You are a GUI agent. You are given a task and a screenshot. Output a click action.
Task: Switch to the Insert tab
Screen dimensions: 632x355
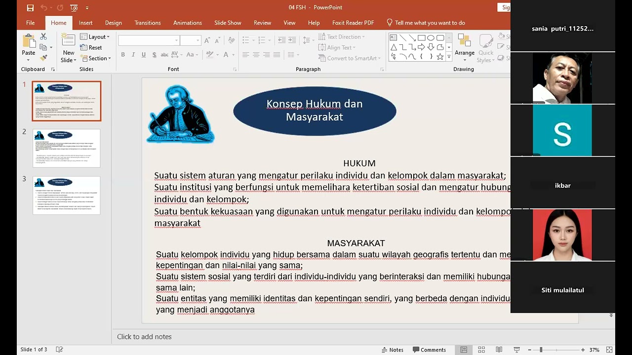coord(86,23)
